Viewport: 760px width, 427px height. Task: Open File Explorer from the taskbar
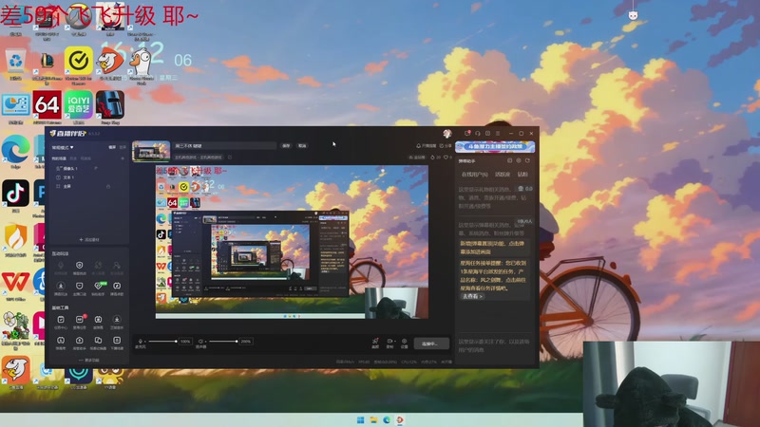373,420
